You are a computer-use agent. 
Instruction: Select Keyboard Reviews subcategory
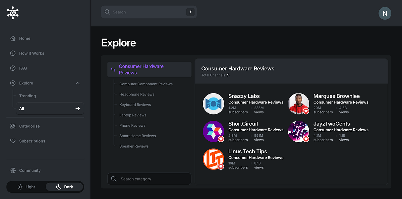click(135, 105)
